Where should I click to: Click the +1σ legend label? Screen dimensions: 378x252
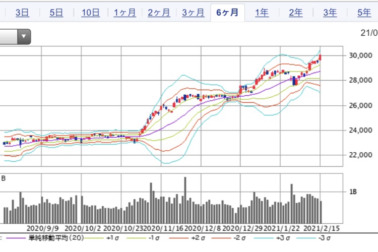[112, 238]
